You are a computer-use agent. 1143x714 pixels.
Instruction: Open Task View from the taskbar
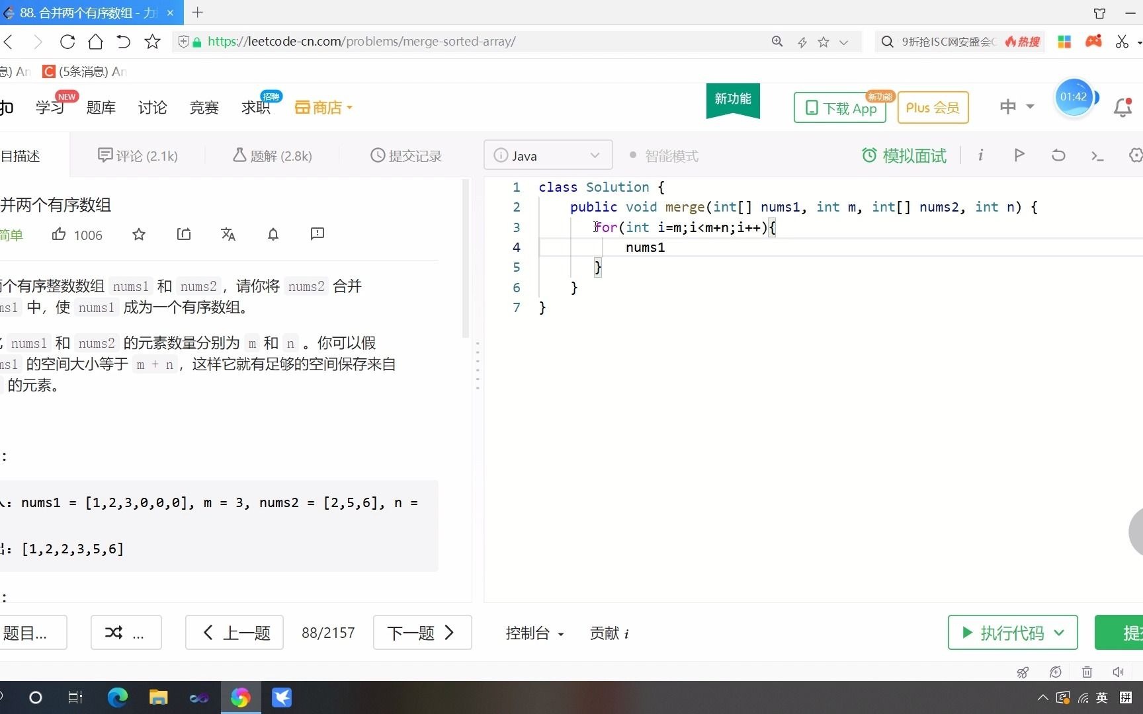[x=75, y=697]
